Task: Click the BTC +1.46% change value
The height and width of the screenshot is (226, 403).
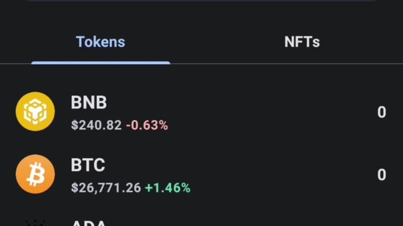Action: click(167, 188)
